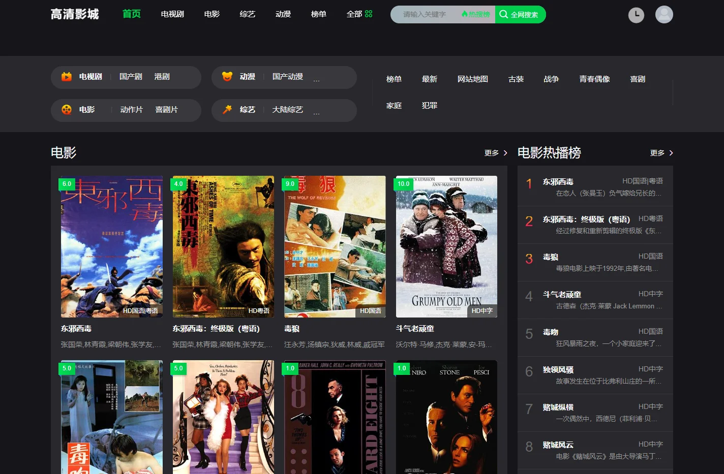
Task: Open 全部 in top navigation
Action: click(x=354, y=14)
